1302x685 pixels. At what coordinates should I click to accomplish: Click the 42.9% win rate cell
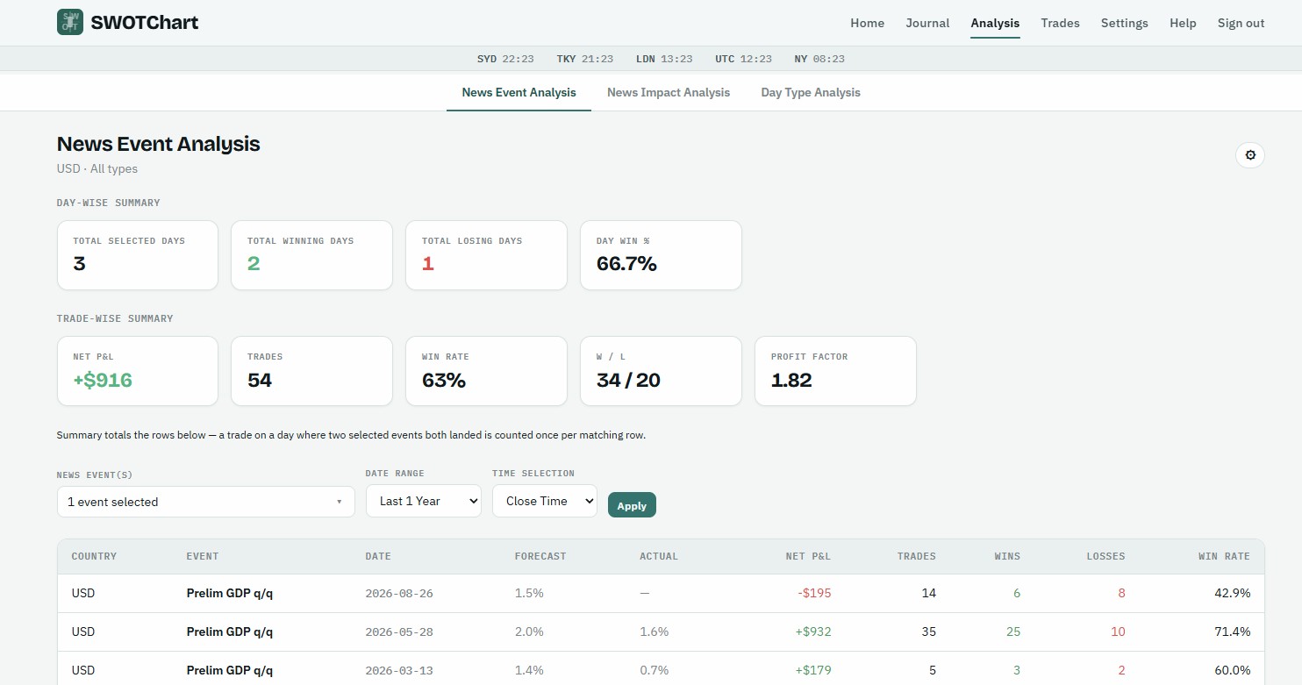tap(1232, 593)
